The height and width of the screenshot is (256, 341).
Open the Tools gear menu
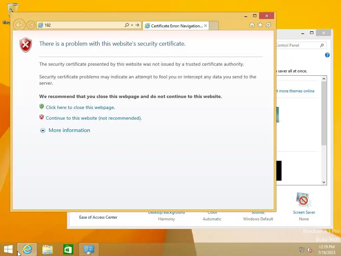coord(268,25)
